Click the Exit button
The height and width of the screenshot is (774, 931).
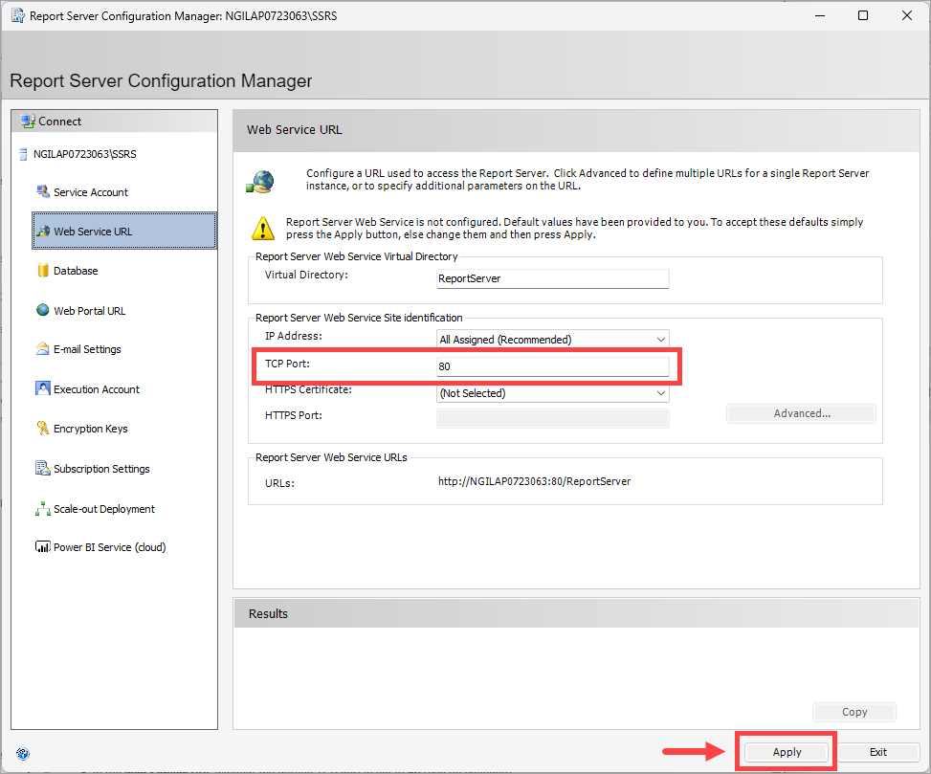click(x=878, y=752)
